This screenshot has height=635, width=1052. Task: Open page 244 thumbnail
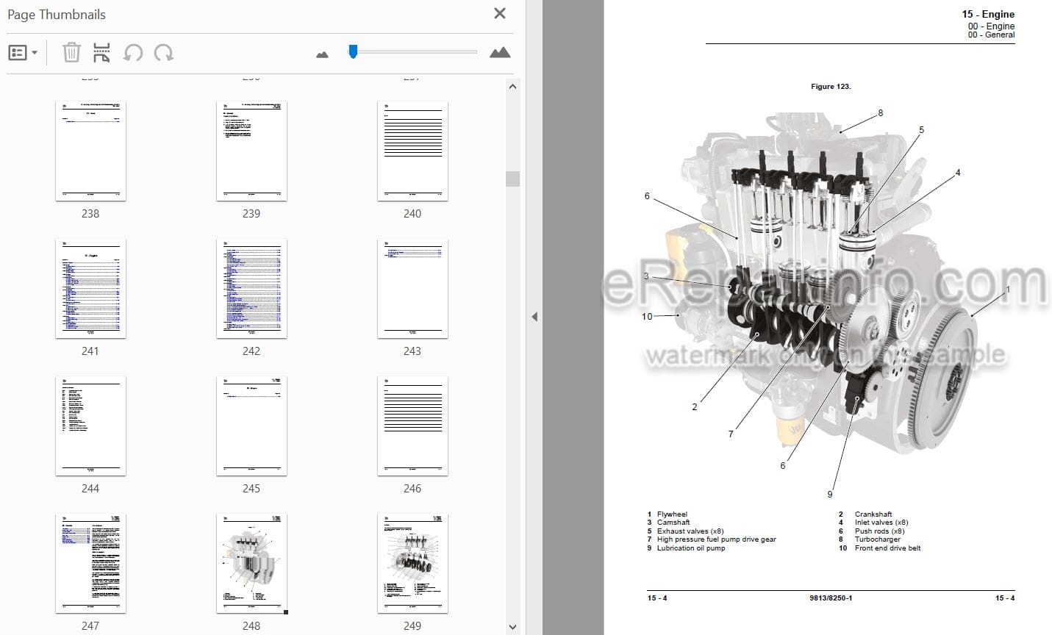tap(90, 426)
